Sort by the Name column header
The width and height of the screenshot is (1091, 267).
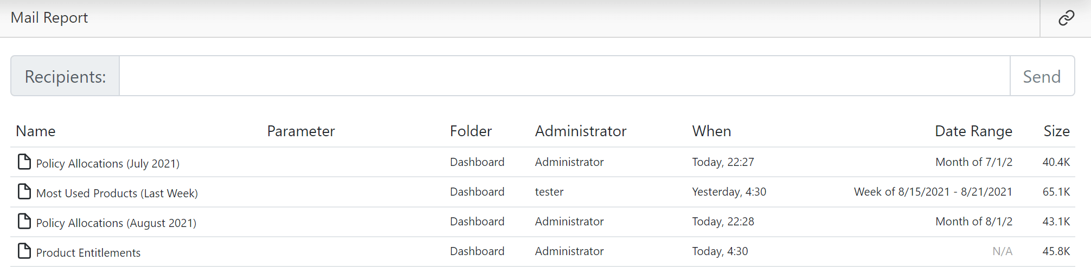(36, 131)
